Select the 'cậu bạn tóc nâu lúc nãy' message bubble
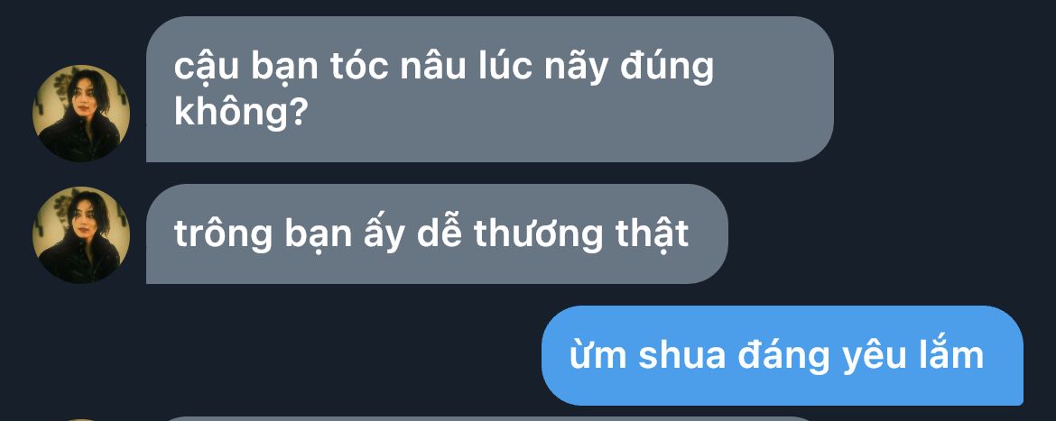 click(489, 88)
